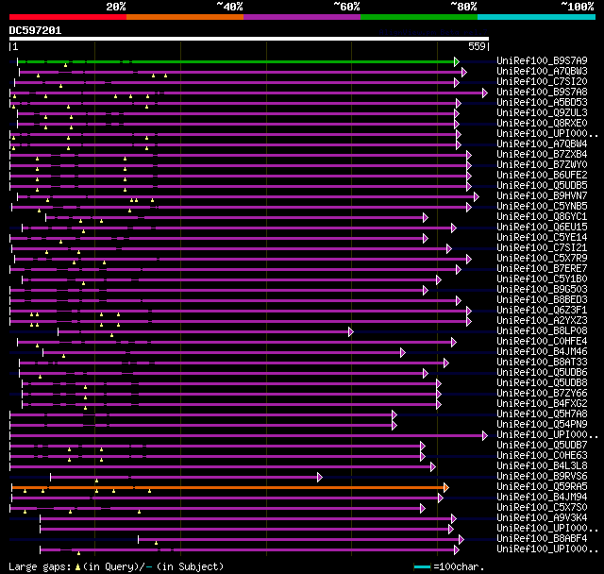Select the UniRef100_Q5H7A8 label
This screenshot has width=604, height=574.
tap(542, 414)
